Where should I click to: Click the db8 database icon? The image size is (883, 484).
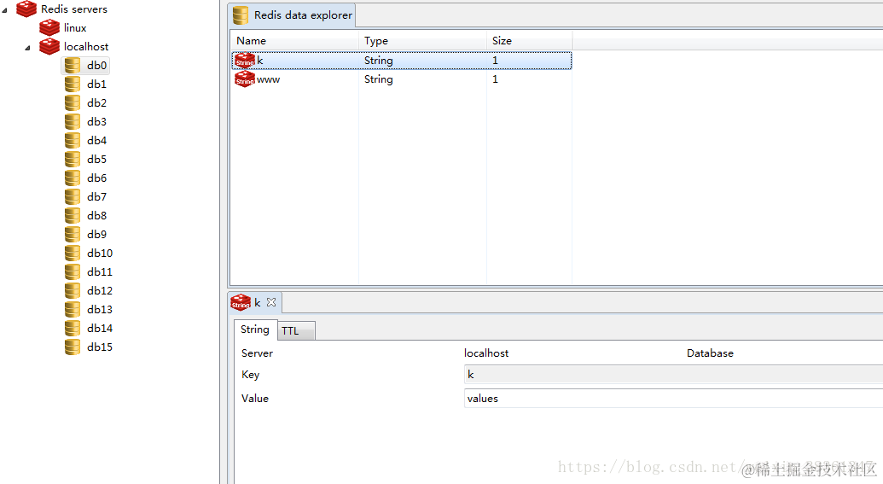click(x=73, y=215)
